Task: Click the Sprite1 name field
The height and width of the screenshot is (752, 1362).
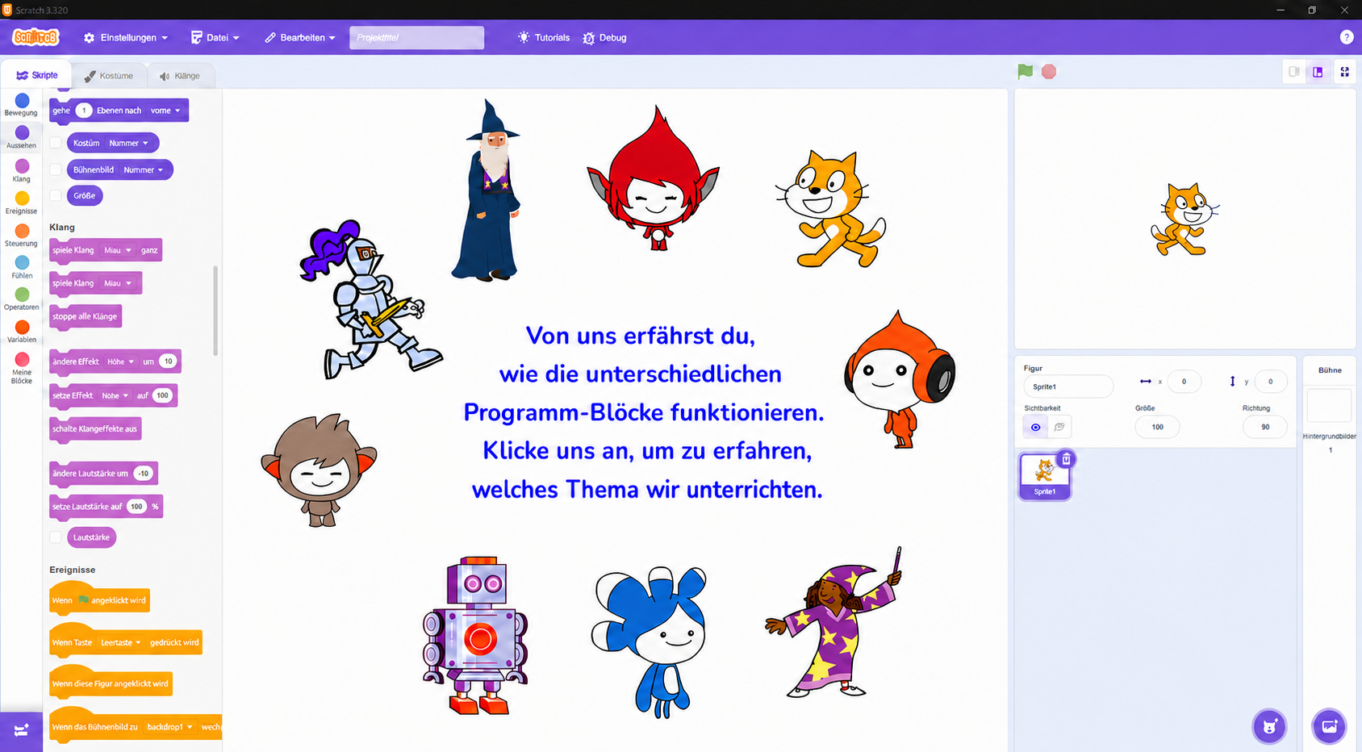Action: 1068,386
